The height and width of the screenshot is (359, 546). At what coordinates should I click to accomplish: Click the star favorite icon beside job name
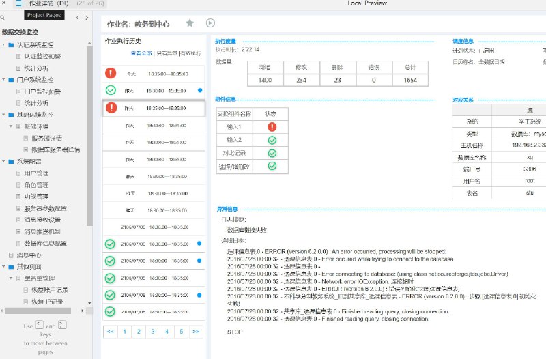click(x=190, y=23)
